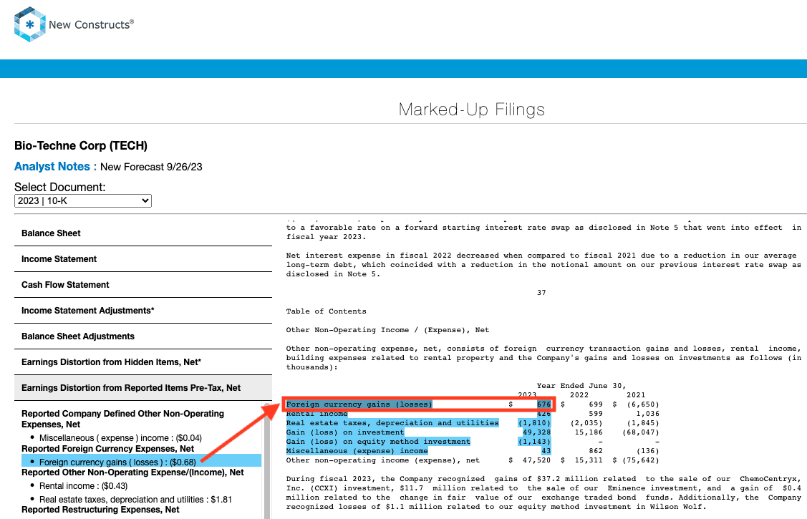The width and height of the screenshot is (807, 519).
Task: Open Income Statement Adjustments section
Action: (143, 310)
